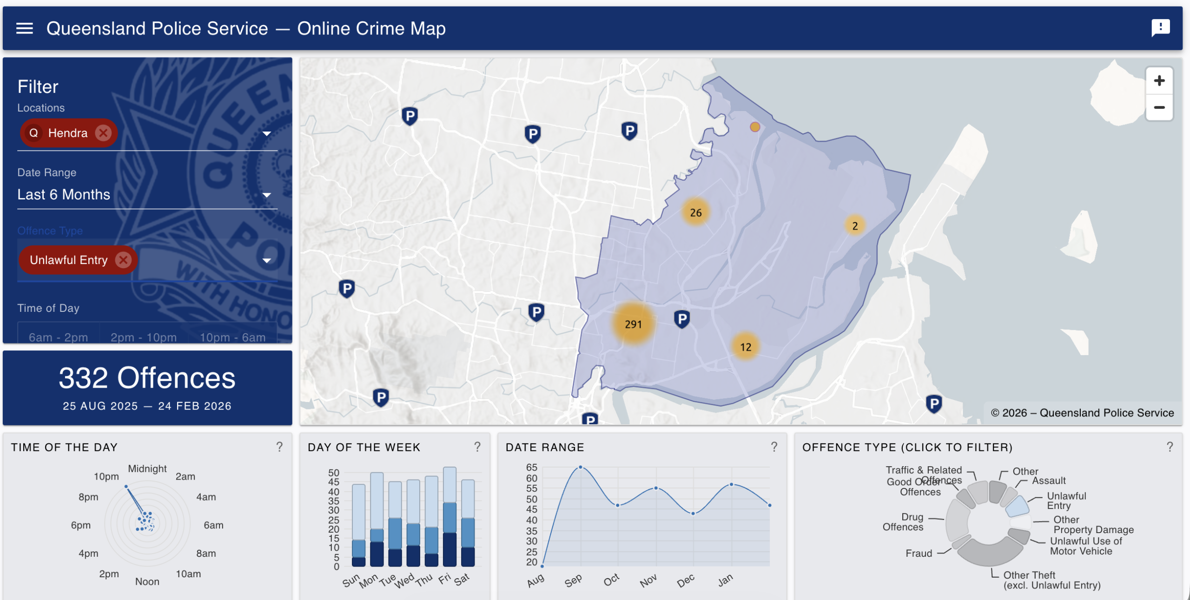The height and width of the screenshot is (600, 1190).
Task: Open help for Day of the Week chart
Action: tap(477, 447)
